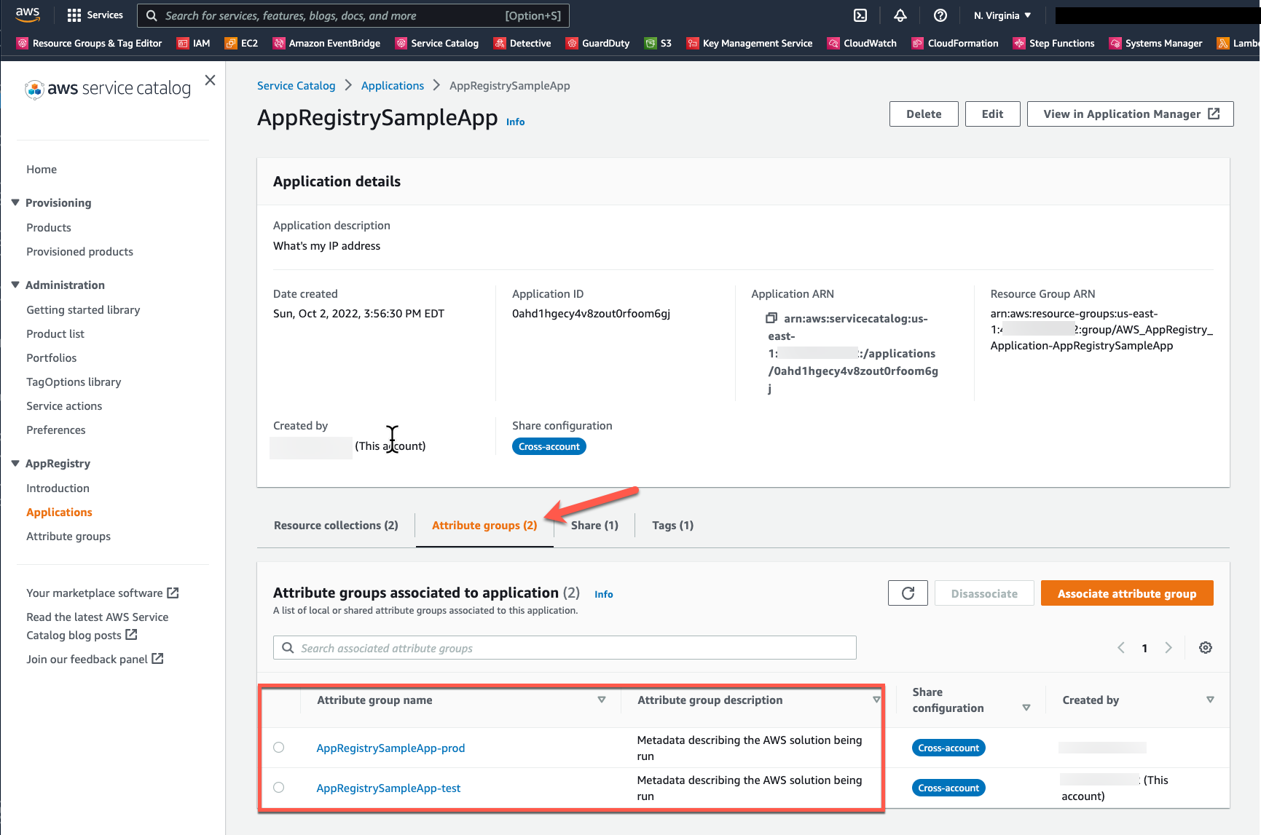The image size is (1261, 835).
Task: Open the AppRegistrySampleApp-prod link
Action: click(390, 748)
